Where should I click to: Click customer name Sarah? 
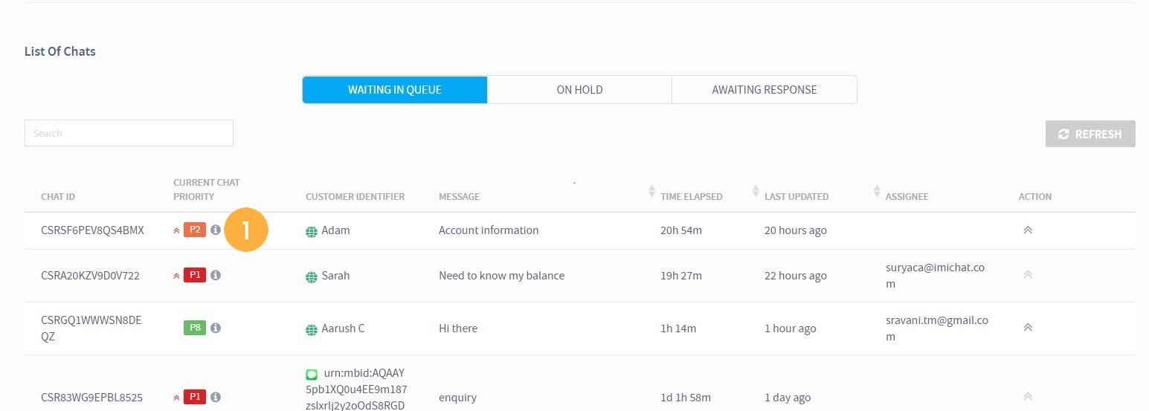pyautogui.click(x=335, y=276)
